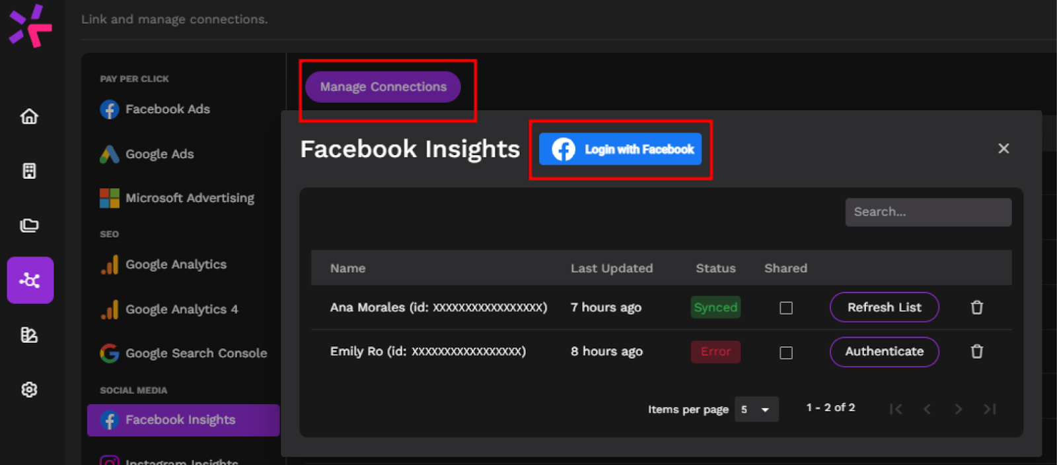Image resolution: width=1057 pixels, height=465 pixels.
Task: Open the Home icon in left rail
Action: coord(29,117)
